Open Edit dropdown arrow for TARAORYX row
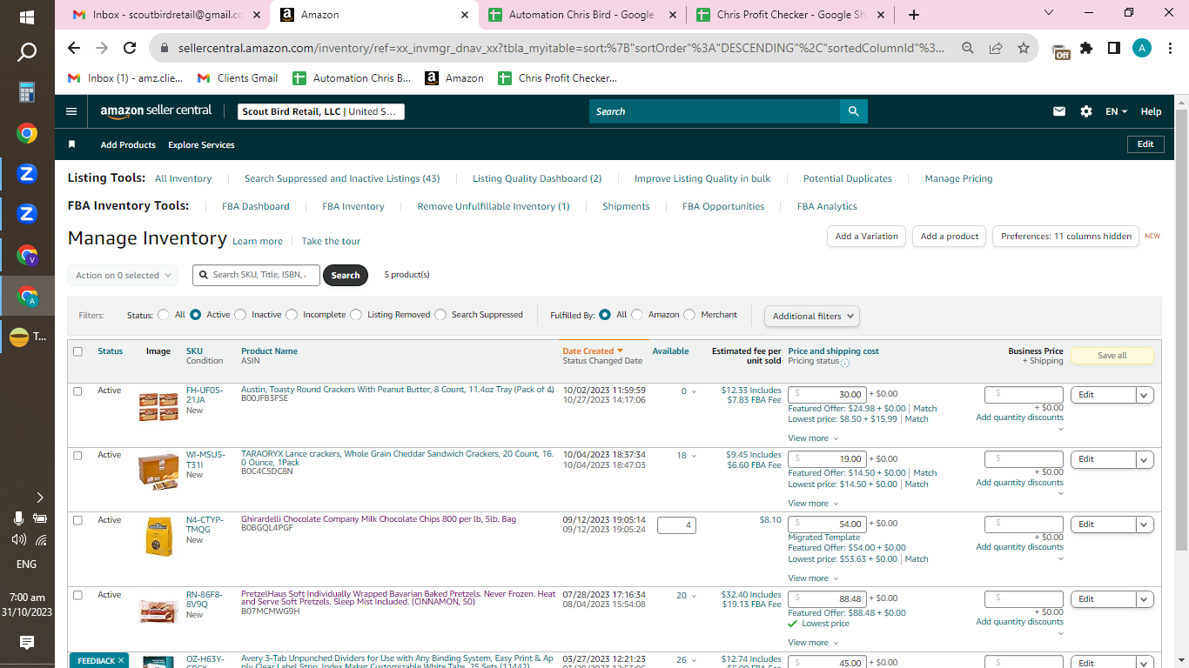The image size is (1189, 668). (x=1145, y=459)
